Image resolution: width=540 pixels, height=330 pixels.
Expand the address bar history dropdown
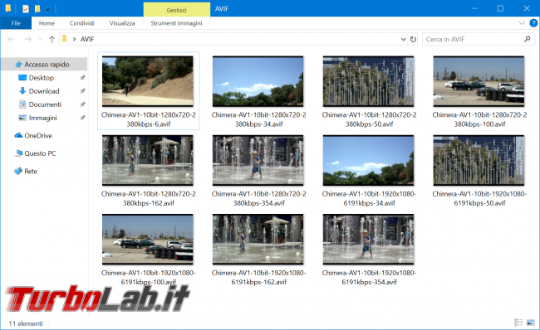pyautogui.click(x=403, y=39)
